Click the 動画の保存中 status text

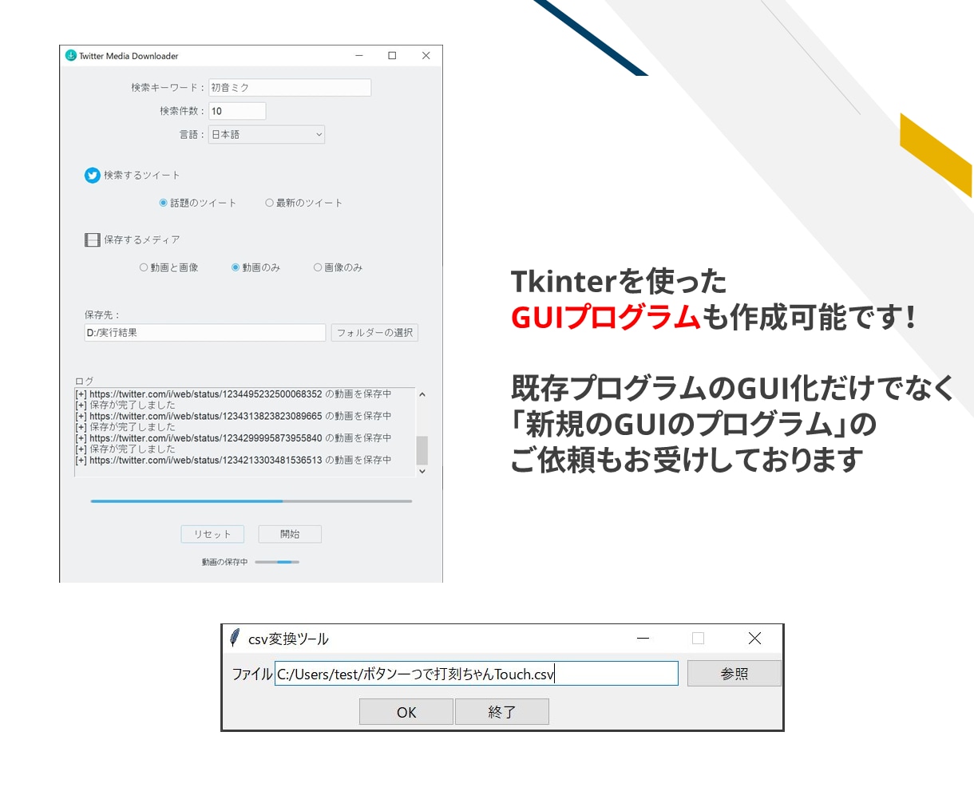tap(224, 562)
